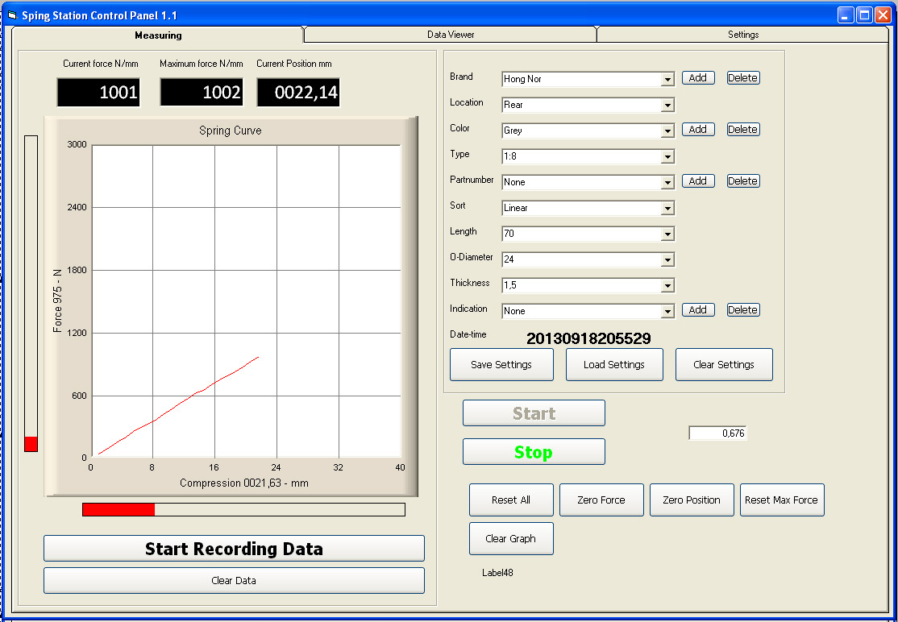Switch to the Data Viewer tab
The width and height of the screenshot is (898, 622).
pyautogui.click(x=449, y=35)
